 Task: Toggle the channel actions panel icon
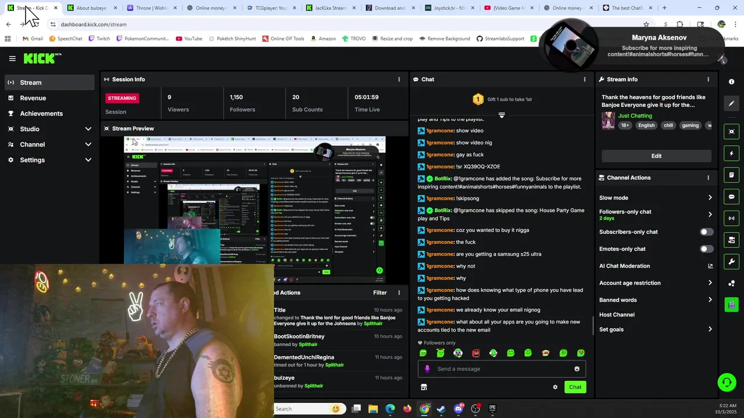(732, 240)
